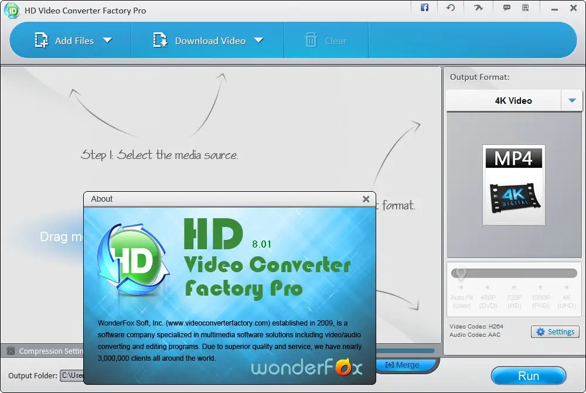Click the Download Video button label
Image resolution: width=586 pixels, height=393 pixels.
pyautogui.click(x=210, y=40)
